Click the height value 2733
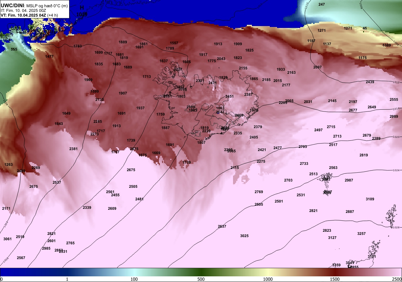The width and height of the screenshot is (402, 282). 304,164
